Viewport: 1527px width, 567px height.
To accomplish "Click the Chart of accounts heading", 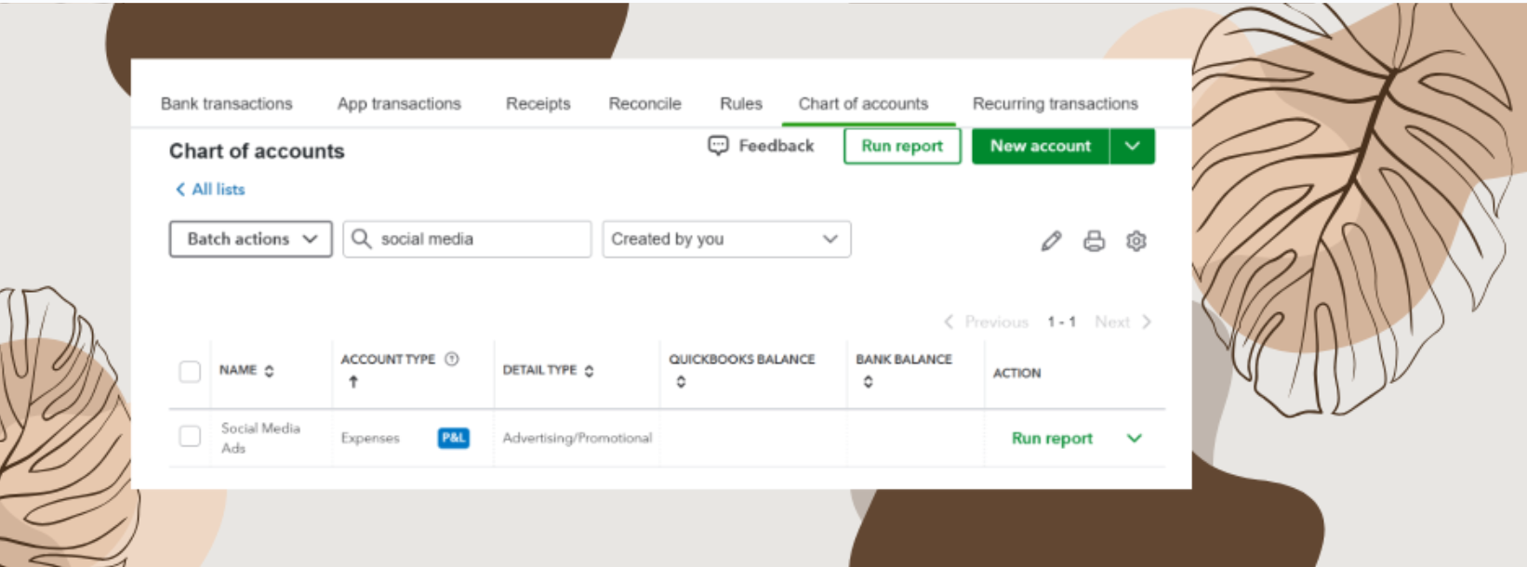I will pyautogui.click(x=257, y=151).
